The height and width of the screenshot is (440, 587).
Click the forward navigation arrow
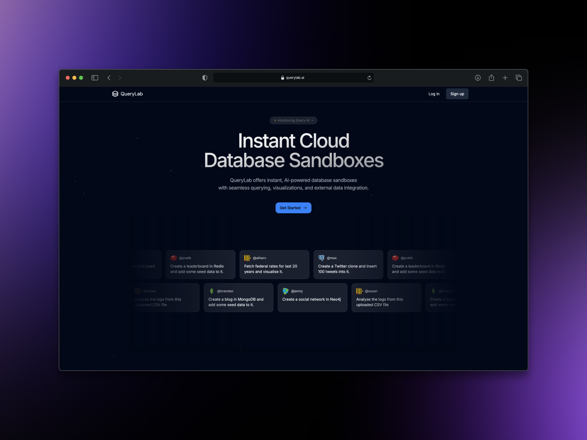pyautogui.click(x=120, y=78)
